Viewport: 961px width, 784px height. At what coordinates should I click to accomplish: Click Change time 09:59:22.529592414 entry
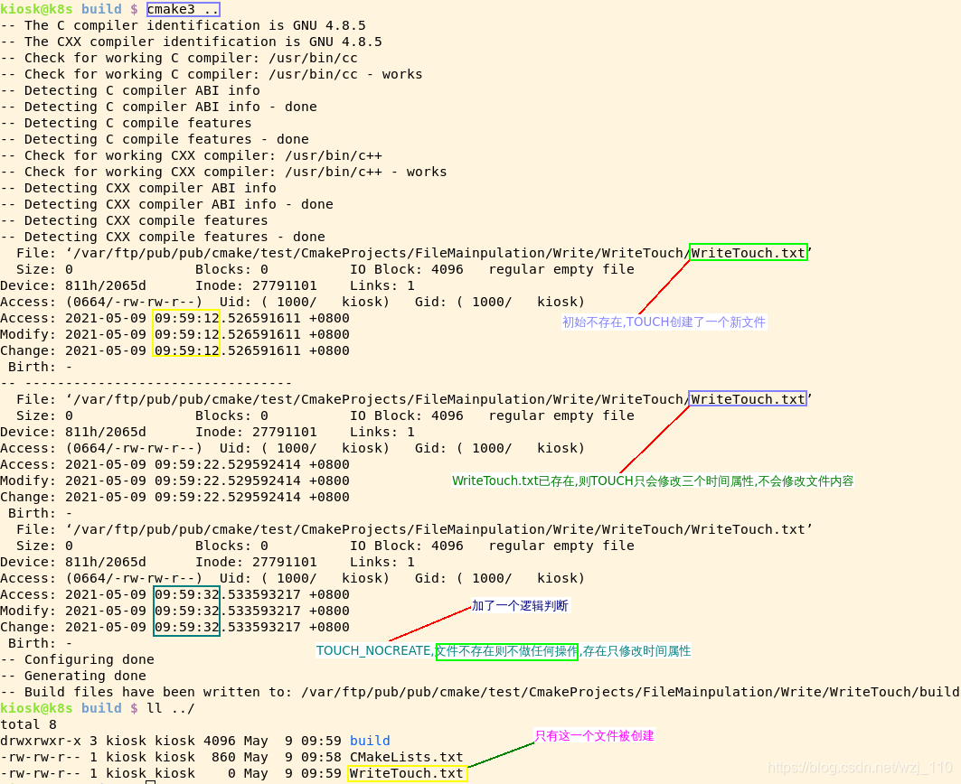[174, 497]
